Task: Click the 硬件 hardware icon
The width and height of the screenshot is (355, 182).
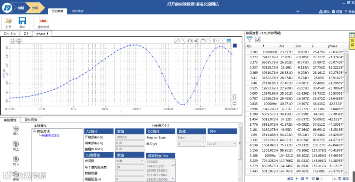Action: pyautogui.click(x=321, y=12)
